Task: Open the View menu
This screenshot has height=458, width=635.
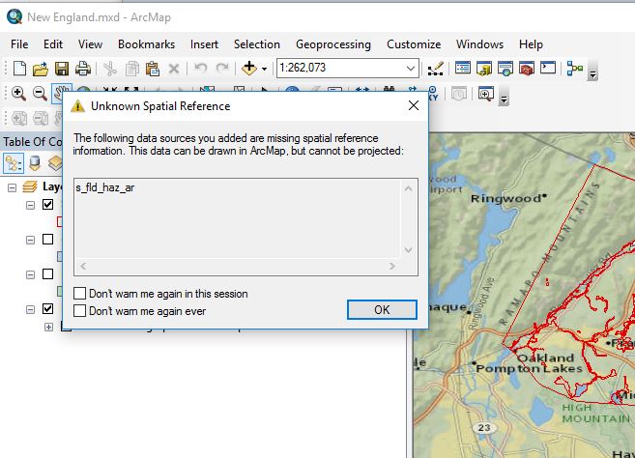Action: pyautogui.click(x=90, y=44)
